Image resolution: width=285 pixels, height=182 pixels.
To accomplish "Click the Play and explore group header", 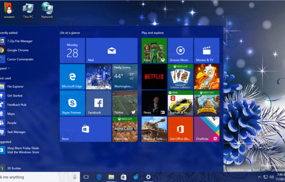I will pos(152,33).
